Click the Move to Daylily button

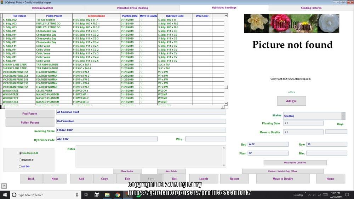click(282, 179)
